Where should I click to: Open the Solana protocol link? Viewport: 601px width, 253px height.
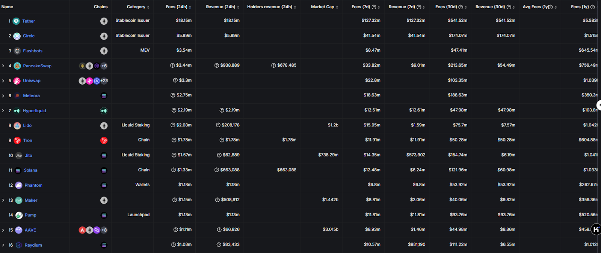pos(30,170)
